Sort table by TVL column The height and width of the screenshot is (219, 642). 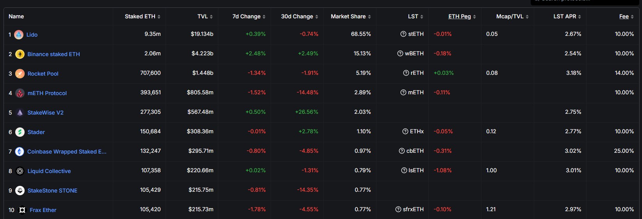[x=205, y=16]
